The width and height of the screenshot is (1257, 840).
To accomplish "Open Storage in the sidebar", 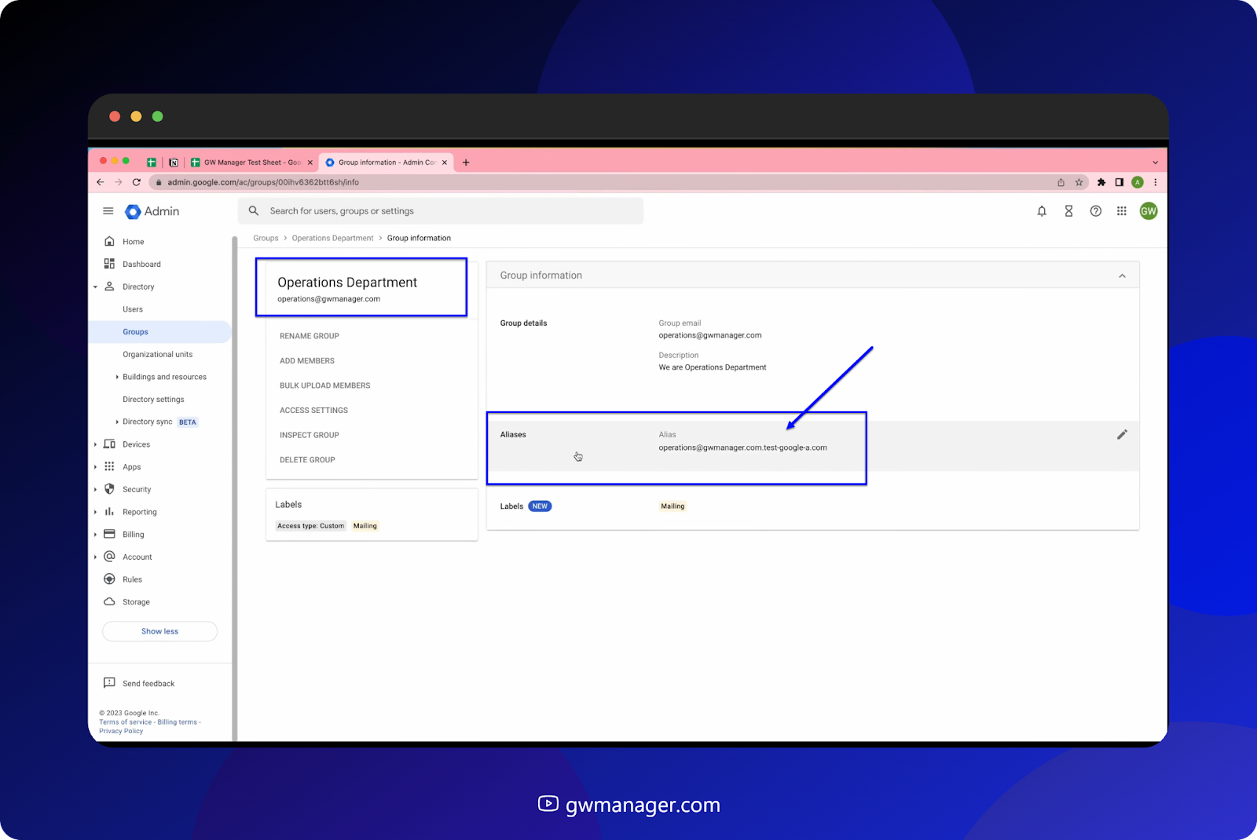I will point(136,602).
